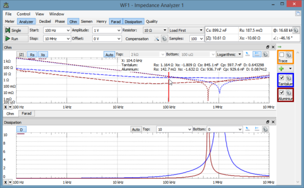
Task: Toggle Auto scale in Dissipation plot
Action: 136,129
